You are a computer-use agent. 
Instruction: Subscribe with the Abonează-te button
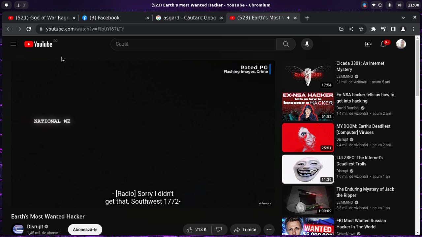pos(85,230)
